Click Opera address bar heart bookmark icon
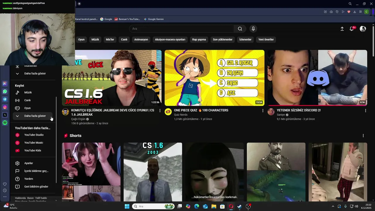The image size is (375, 211). [349, 12]
